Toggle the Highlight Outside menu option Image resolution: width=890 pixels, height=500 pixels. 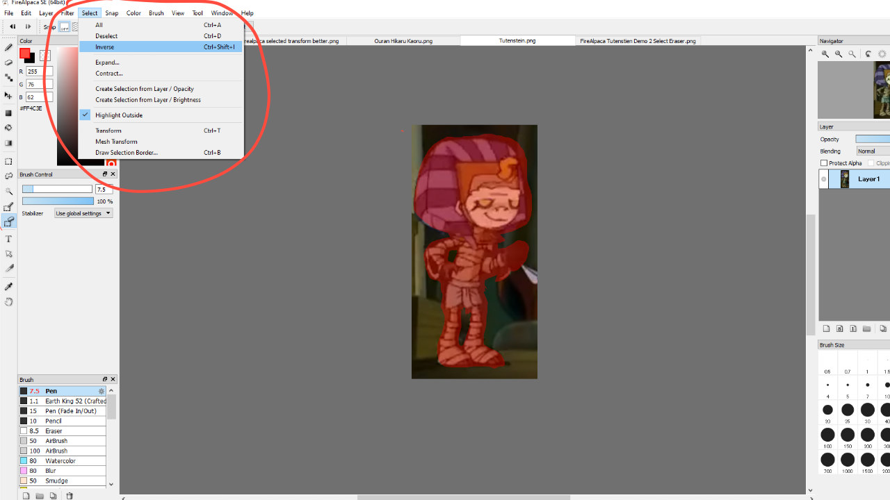point(161,115)
